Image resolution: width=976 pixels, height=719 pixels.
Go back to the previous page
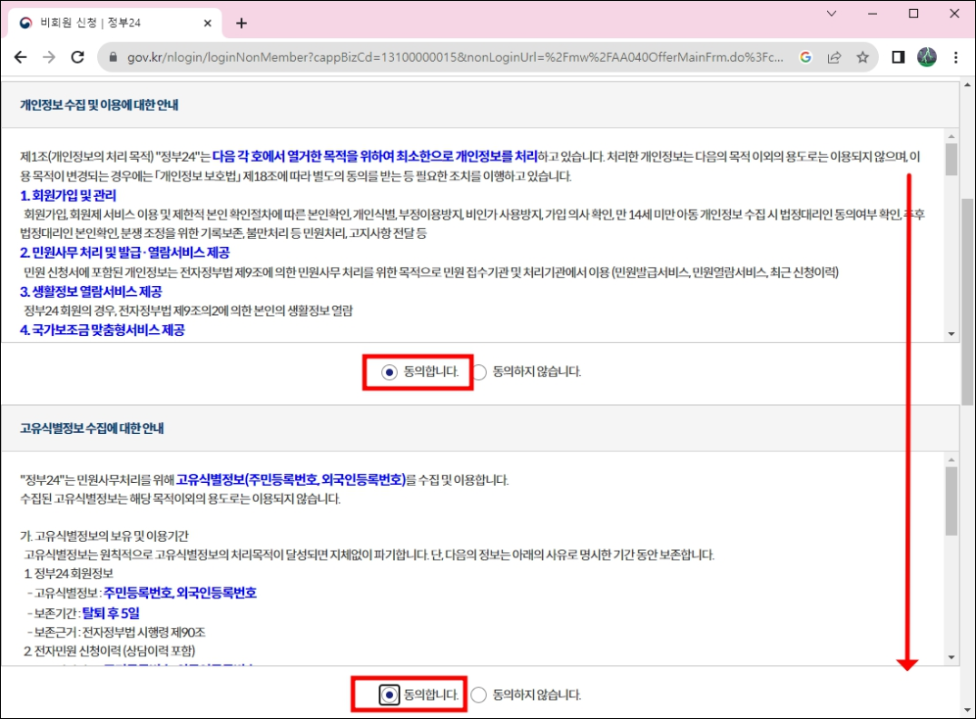point(21,57)
